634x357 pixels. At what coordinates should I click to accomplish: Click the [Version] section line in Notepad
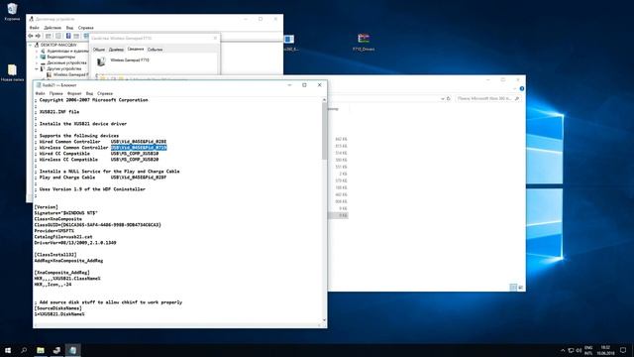click(47, 207)
